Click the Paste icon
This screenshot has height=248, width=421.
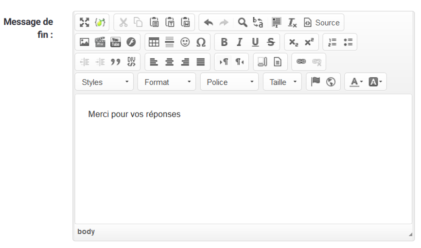click(154, 22)
